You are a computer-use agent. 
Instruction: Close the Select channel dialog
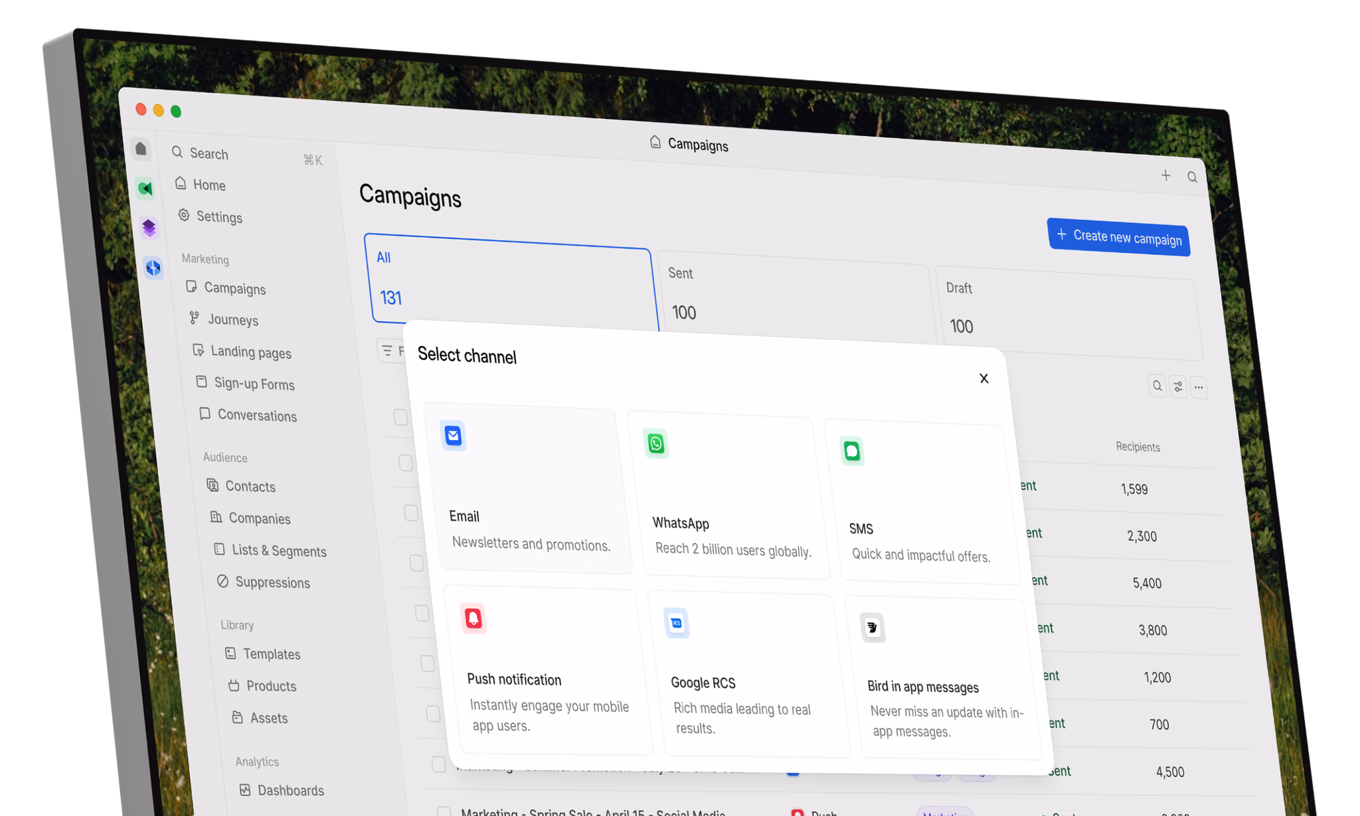(983, 378)
